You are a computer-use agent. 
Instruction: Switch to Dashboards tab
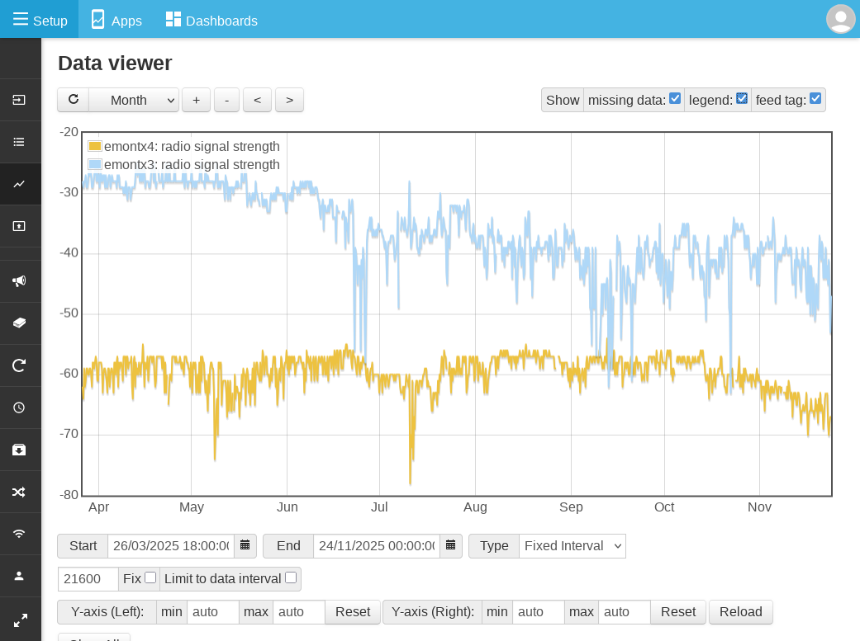(x=211, y=20)
